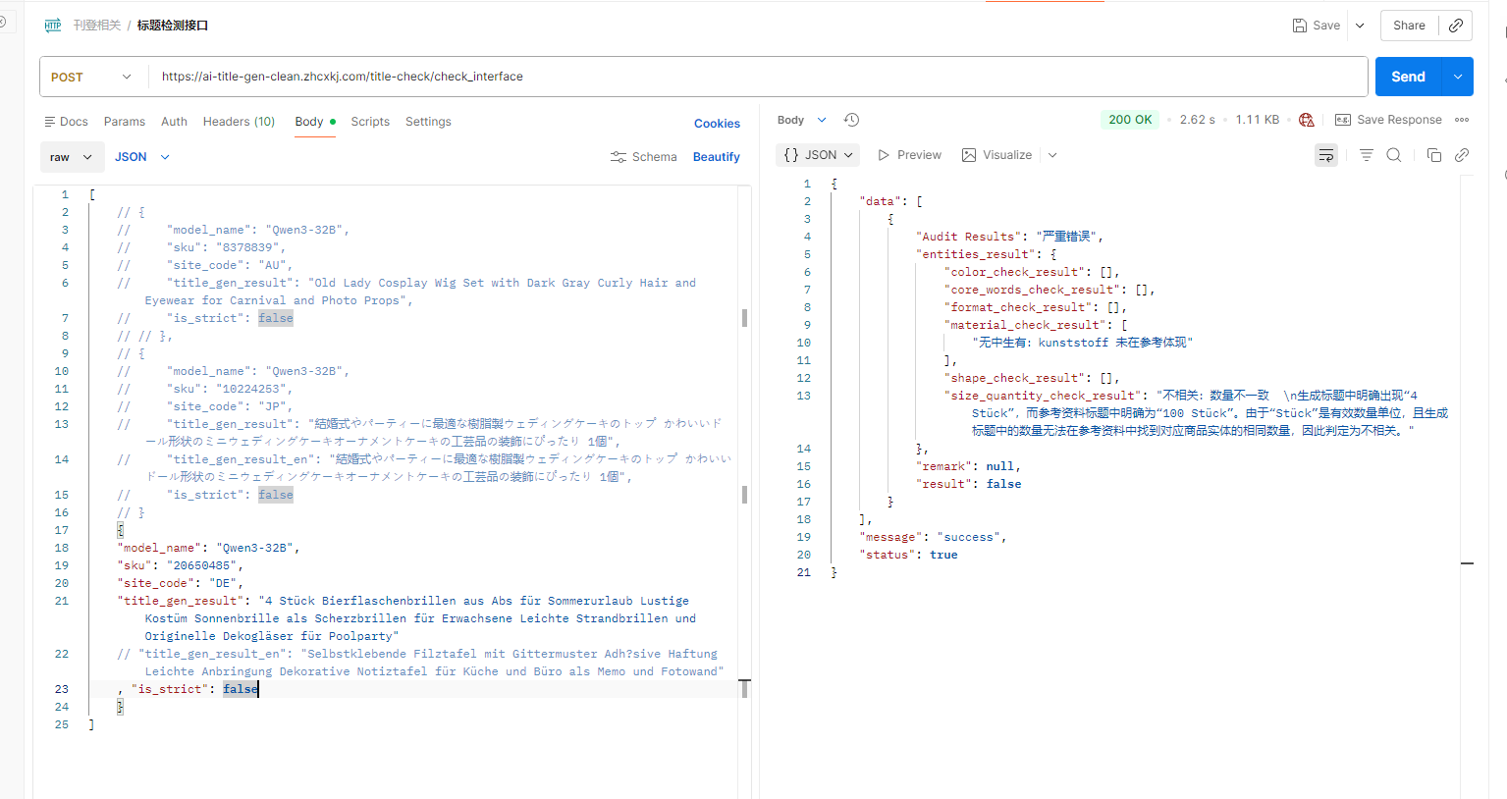Click the Save Response button
Screen dimensions: 1507x799
point(1388,120)
